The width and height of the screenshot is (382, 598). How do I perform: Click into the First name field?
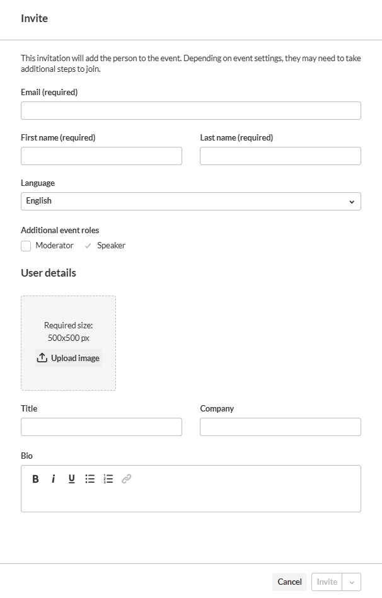pos(101,156)
